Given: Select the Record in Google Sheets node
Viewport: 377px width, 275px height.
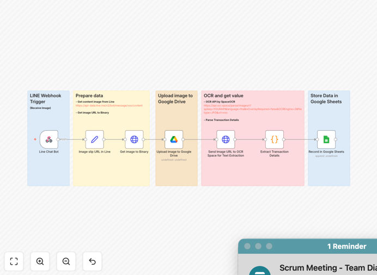Looking at the screenshot, I should point(326,139).
